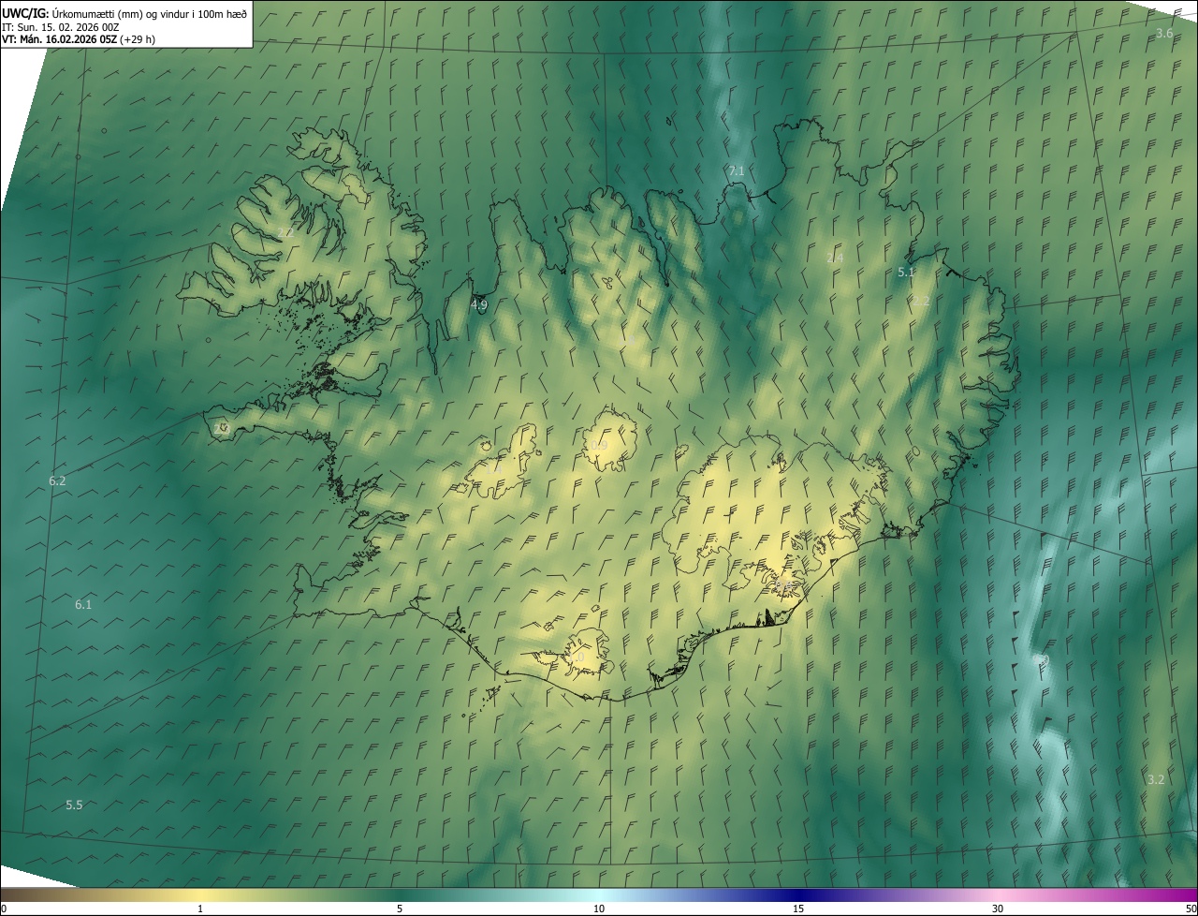
Task: Click the initial time "IT: Sun. 15. 02. 2026 00Z"
Action: 61,26
